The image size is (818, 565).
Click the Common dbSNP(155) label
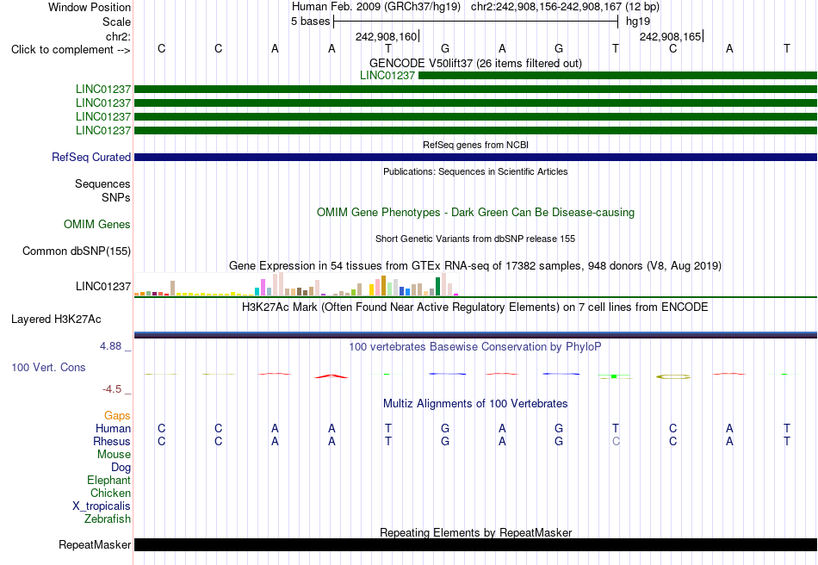[x=77, y=251]
